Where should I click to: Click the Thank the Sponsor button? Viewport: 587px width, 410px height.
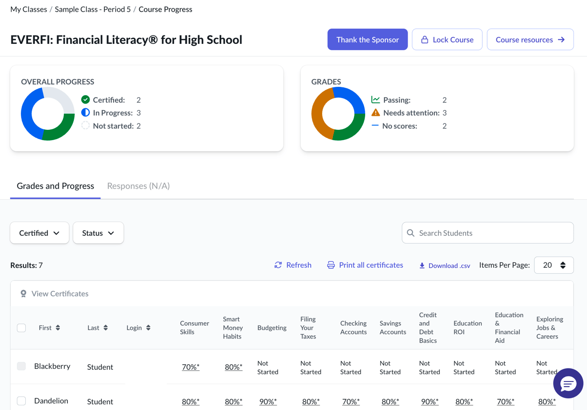click(x=368, y=40)
